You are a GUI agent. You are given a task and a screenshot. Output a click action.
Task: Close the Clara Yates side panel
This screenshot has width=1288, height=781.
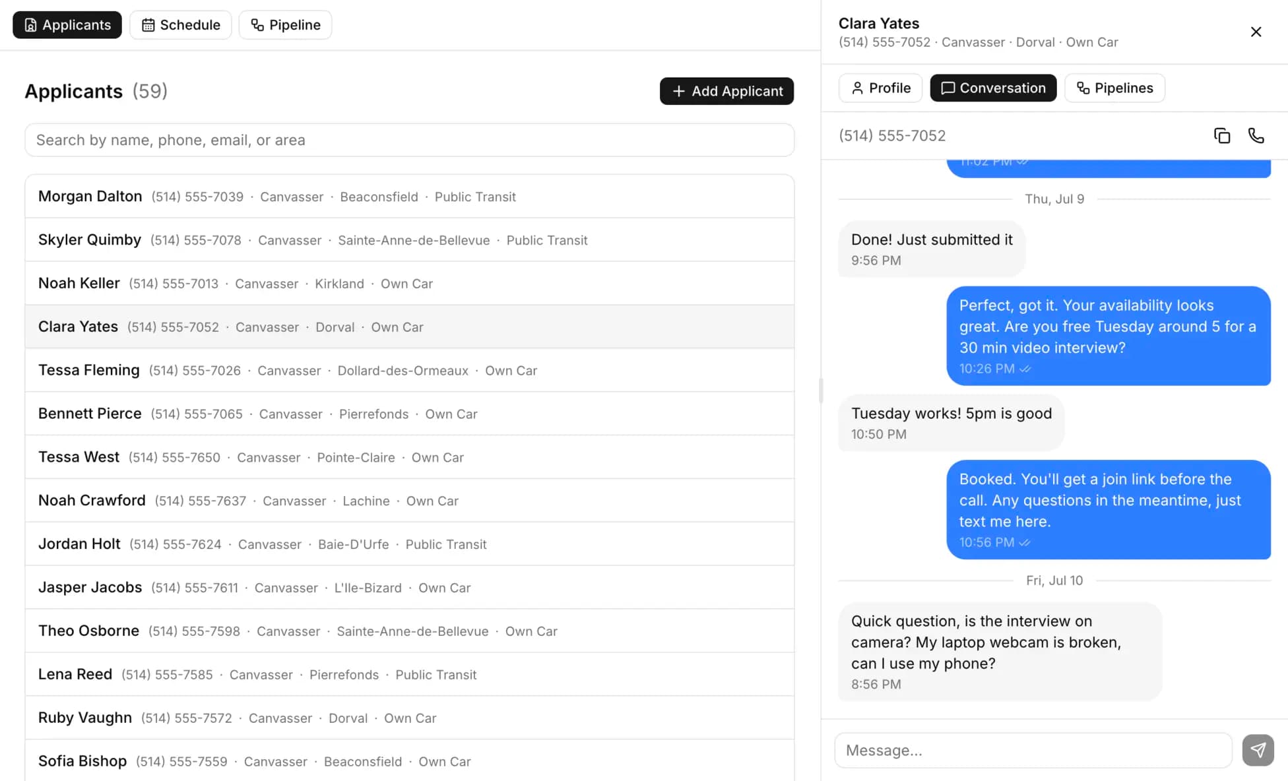point(1256,32)
